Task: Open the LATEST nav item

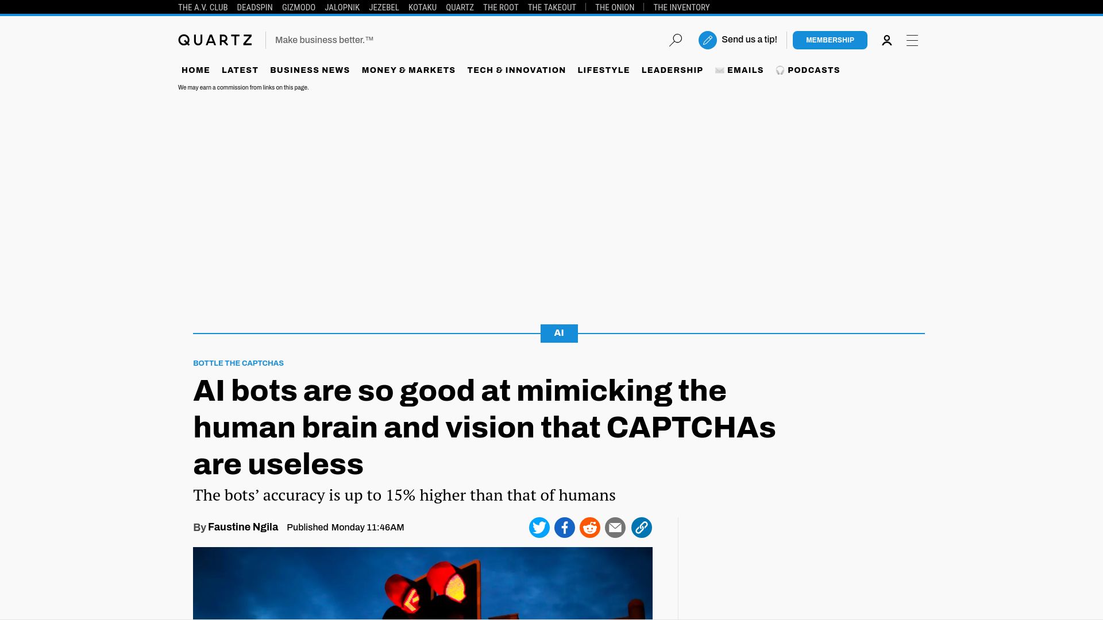Action: (x=240, y=70)
